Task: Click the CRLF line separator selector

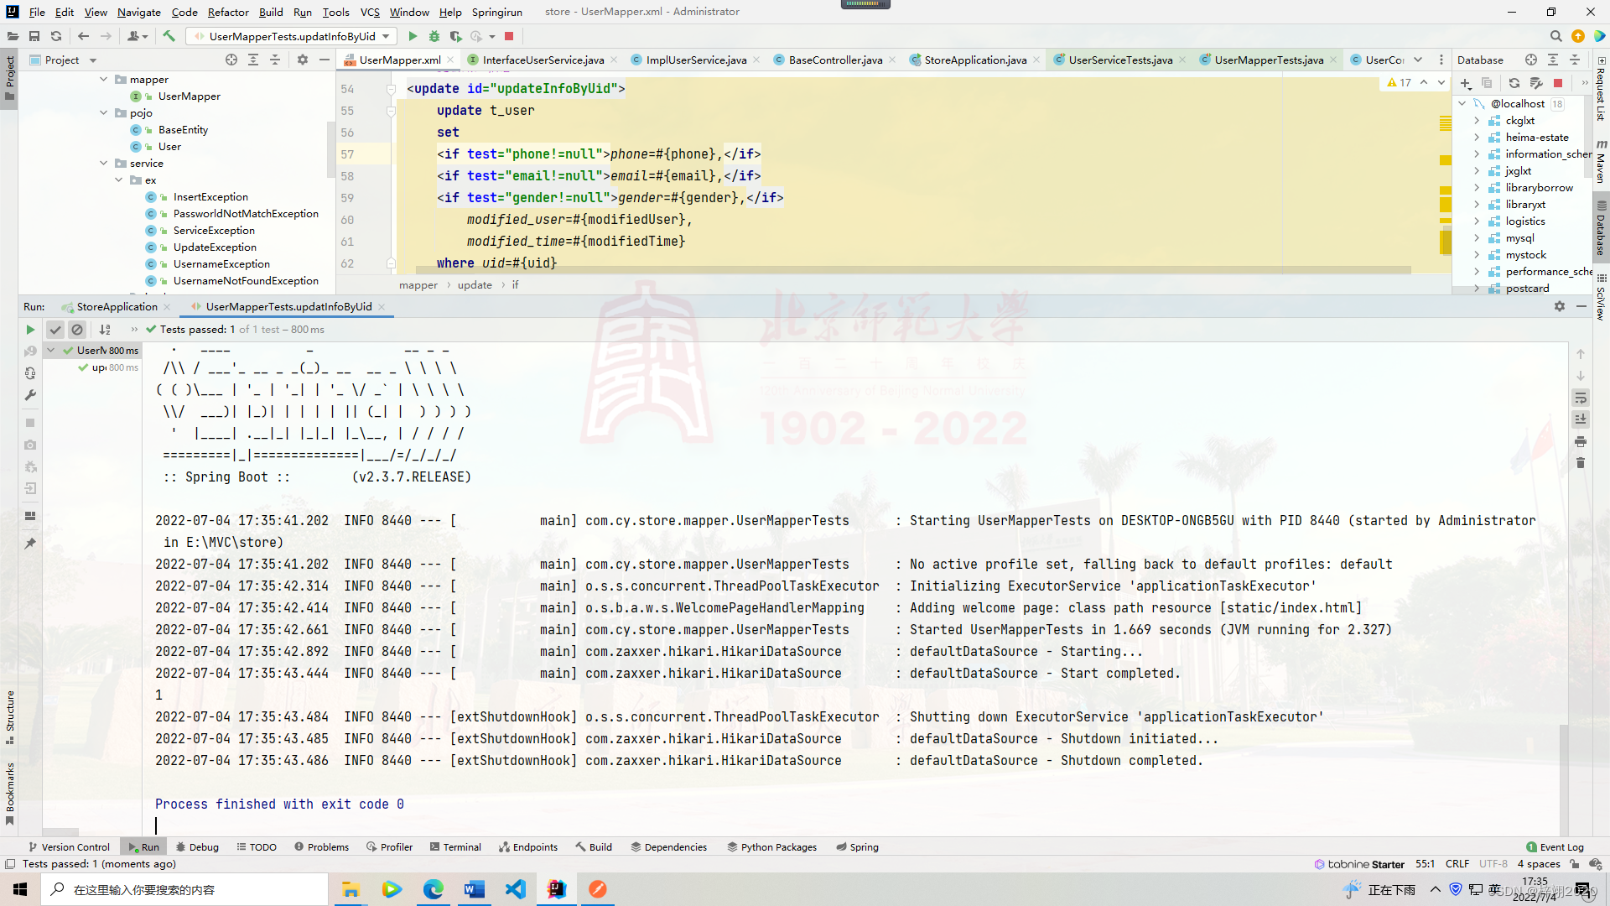Action: pyautogui.click(x=1457, y=863)
